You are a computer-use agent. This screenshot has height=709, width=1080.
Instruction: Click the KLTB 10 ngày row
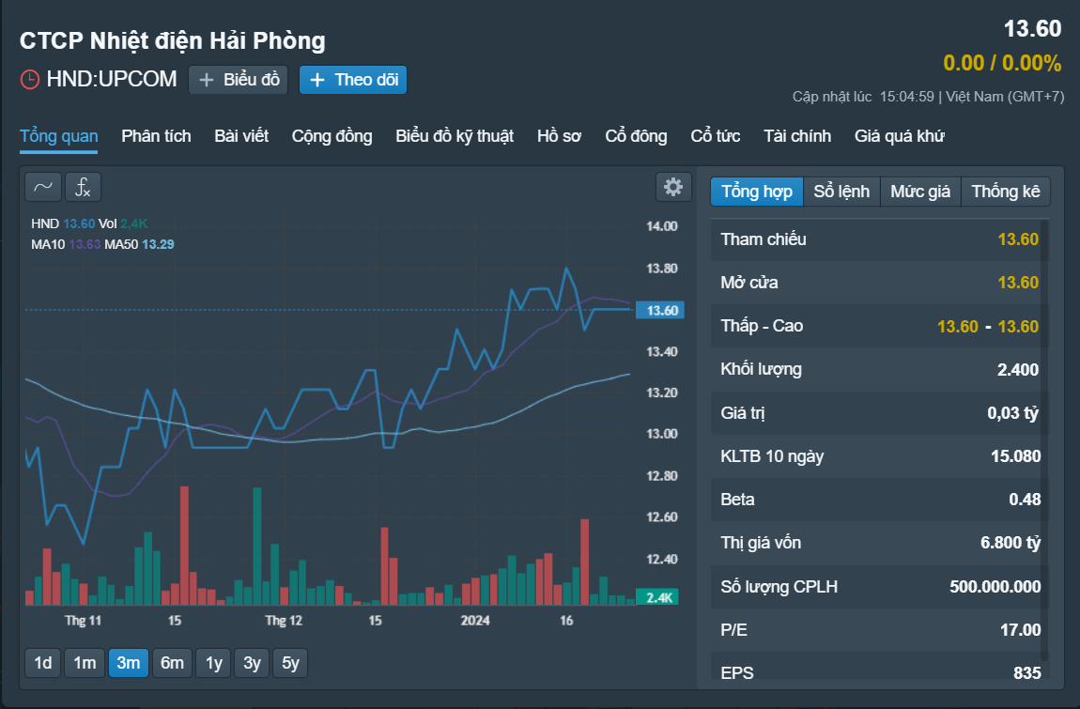(880, 456)
